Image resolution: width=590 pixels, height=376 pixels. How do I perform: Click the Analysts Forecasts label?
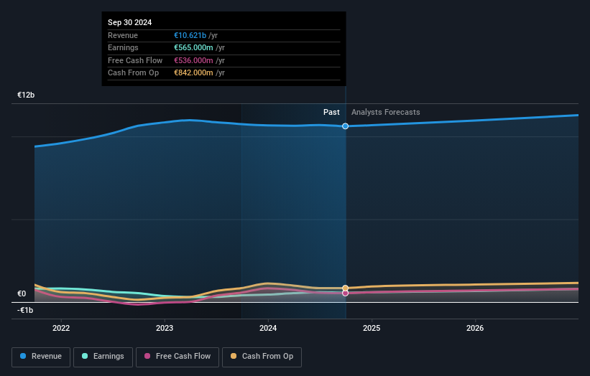pos(386,112)
